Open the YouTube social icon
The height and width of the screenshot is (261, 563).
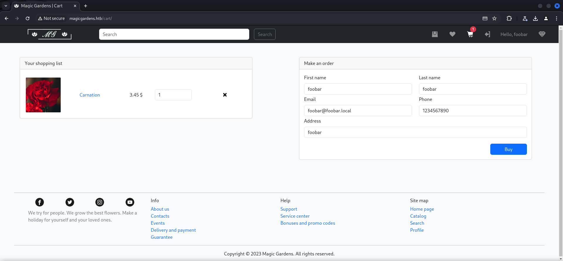pyautogui.click(x=130, y=202)
